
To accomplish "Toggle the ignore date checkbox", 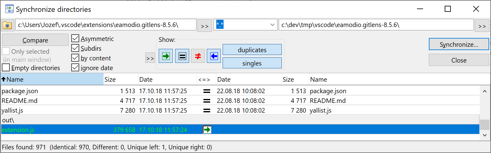I will click(75, 68).
